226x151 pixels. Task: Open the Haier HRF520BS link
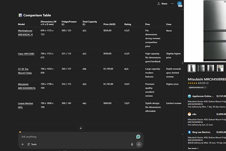tap(26, 54)
